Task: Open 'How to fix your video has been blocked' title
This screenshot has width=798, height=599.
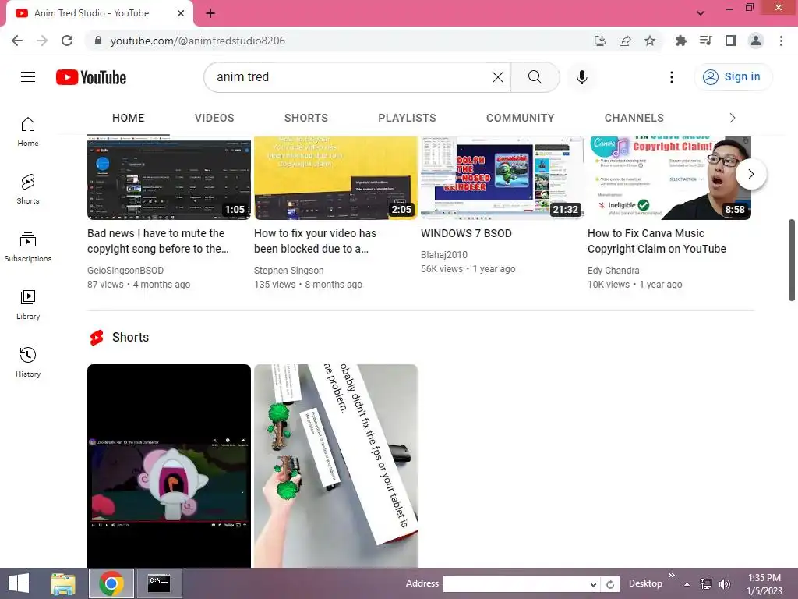Action: coord(315,241)
